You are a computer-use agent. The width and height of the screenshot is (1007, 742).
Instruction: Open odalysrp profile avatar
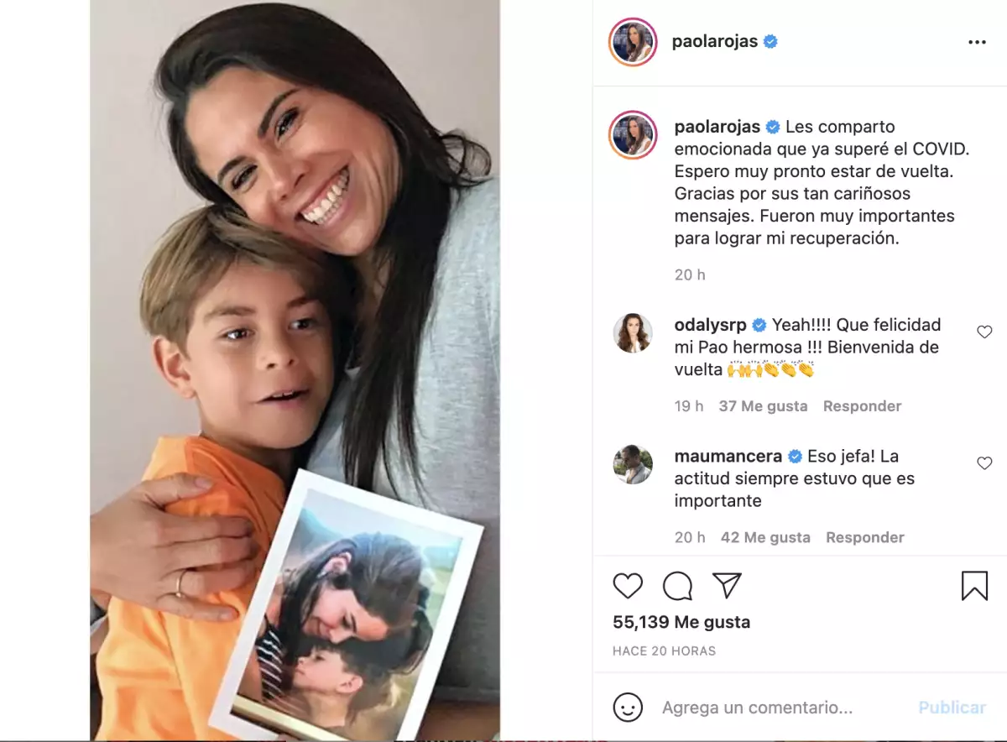click(x=632, y=333)
